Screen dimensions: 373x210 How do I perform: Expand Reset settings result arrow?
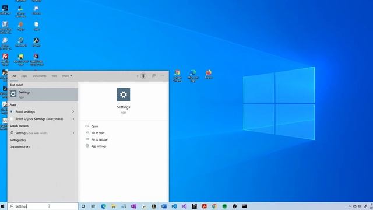[73, 111]
